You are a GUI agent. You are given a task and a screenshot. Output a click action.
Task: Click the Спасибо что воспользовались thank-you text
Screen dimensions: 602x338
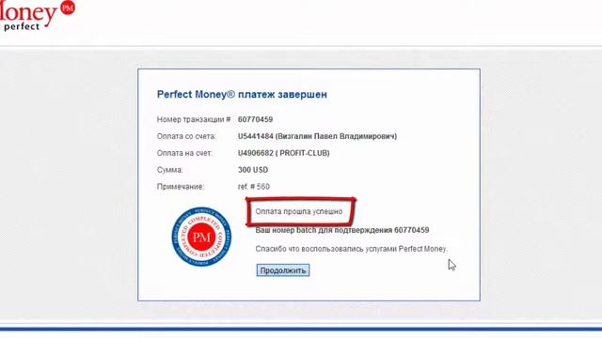click(351, 249)
